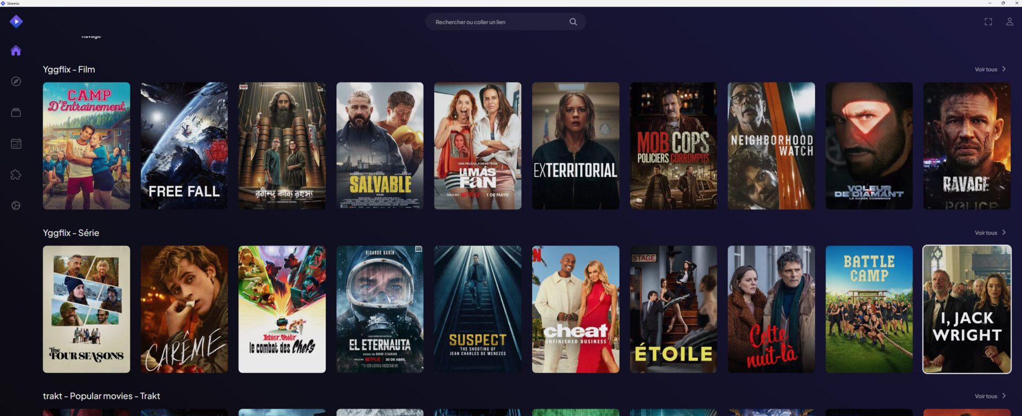Open Free Fall movie poster

184,146
